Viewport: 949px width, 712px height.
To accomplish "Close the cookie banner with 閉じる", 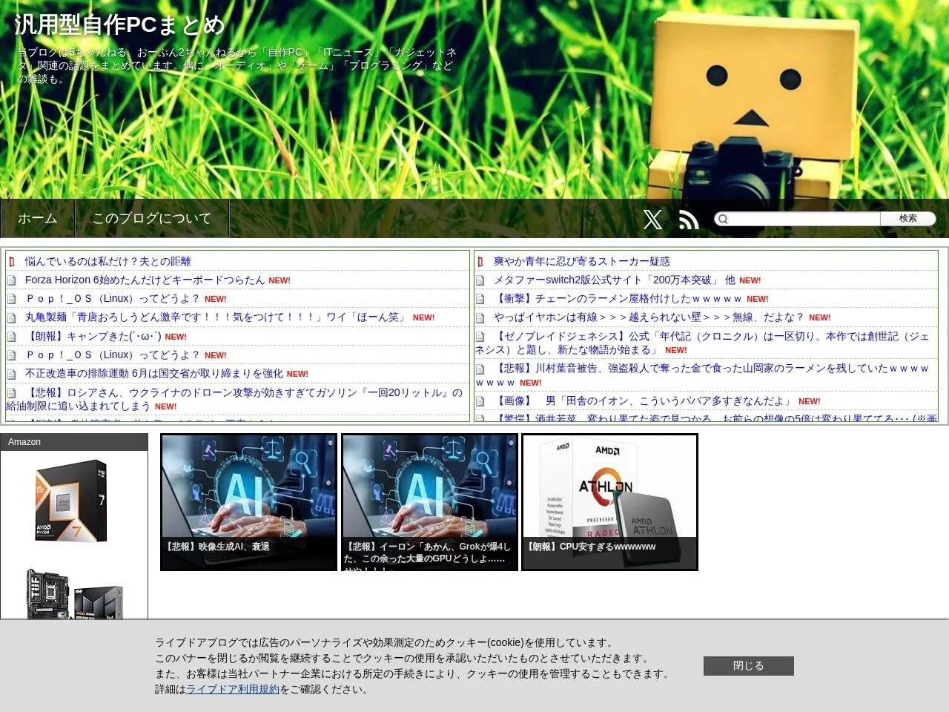I will 749,666.
